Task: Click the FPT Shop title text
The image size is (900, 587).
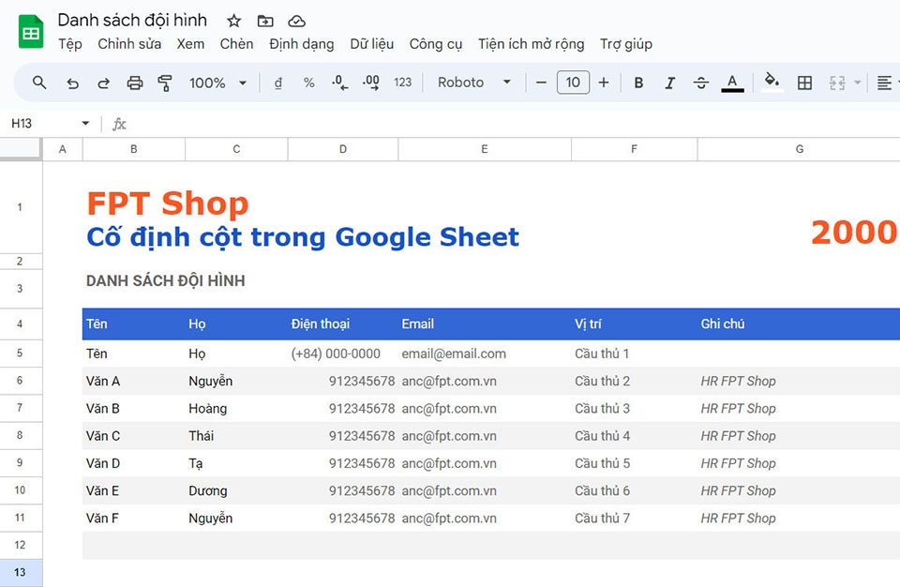Action: (x=168, y=203)
